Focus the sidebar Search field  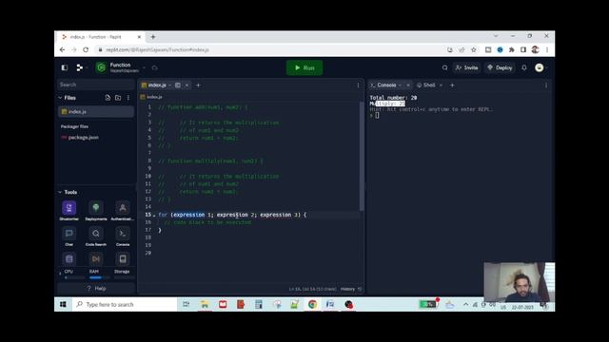[96, 85]
